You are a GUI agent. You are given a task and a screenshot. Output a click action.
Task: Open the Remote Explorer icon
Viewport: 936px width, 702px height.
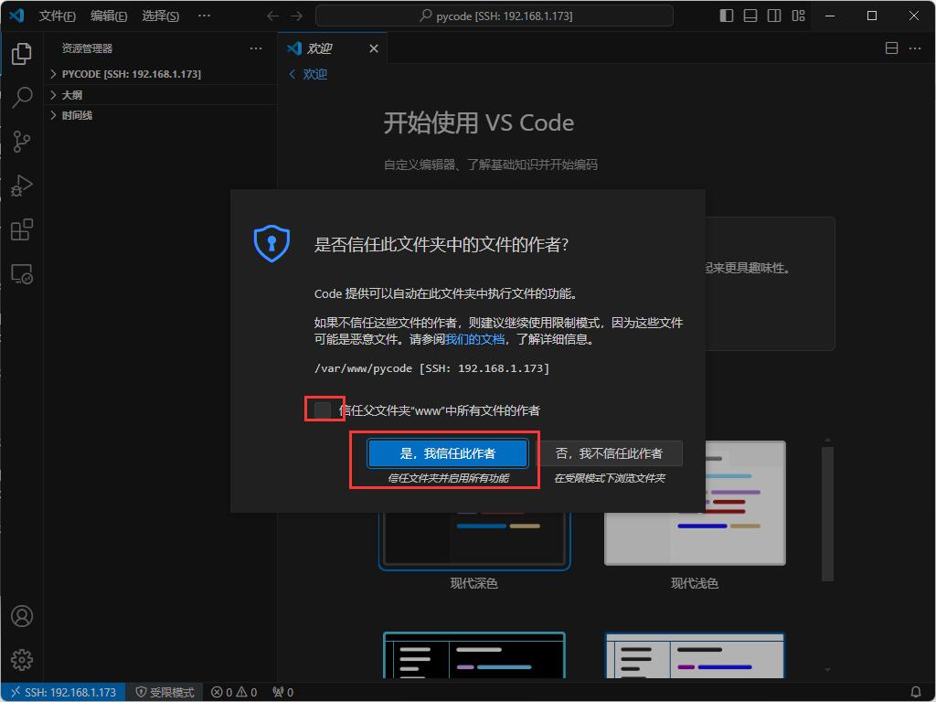(22, 273)
